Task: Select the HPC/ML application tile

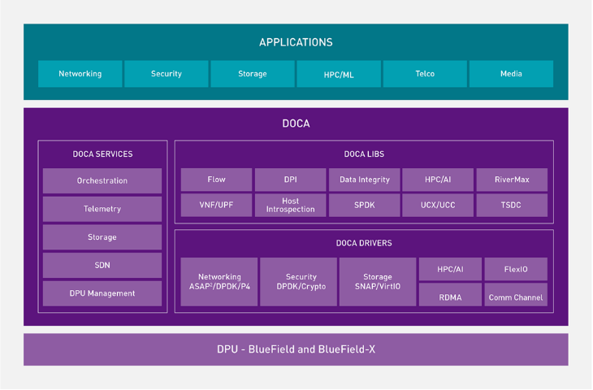Action: pos(338,74)
